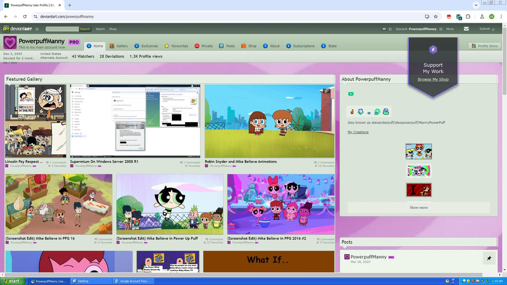Image resolution: width=507 pixels, height=285 pixels.
Task: Open Lincoln Pay Respect thumbnail
Action: (36, 121)
